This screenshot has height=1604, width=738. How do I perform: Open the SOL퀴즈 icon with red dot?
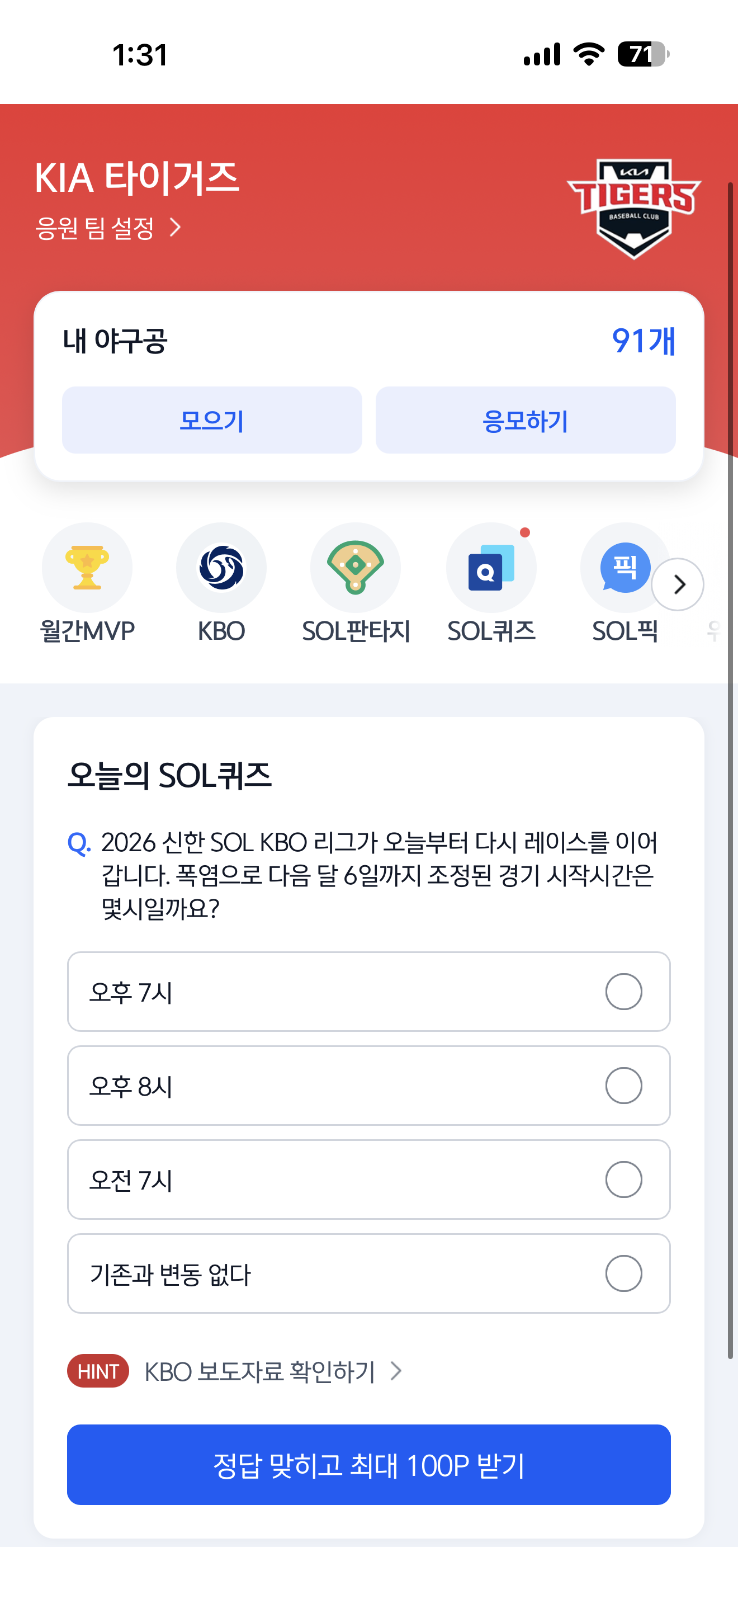pos(491,567)
